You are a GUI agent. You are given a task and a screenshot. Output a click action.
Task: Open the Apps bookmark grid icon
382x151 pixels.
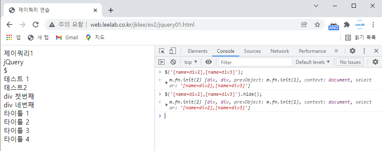(x=9, y=37)
